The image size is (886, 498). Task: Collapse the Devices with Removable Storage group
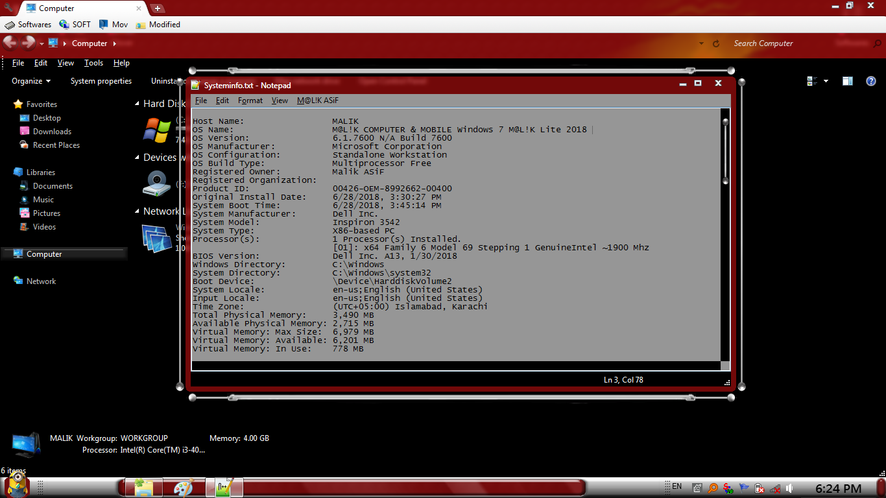pos(137,158)
